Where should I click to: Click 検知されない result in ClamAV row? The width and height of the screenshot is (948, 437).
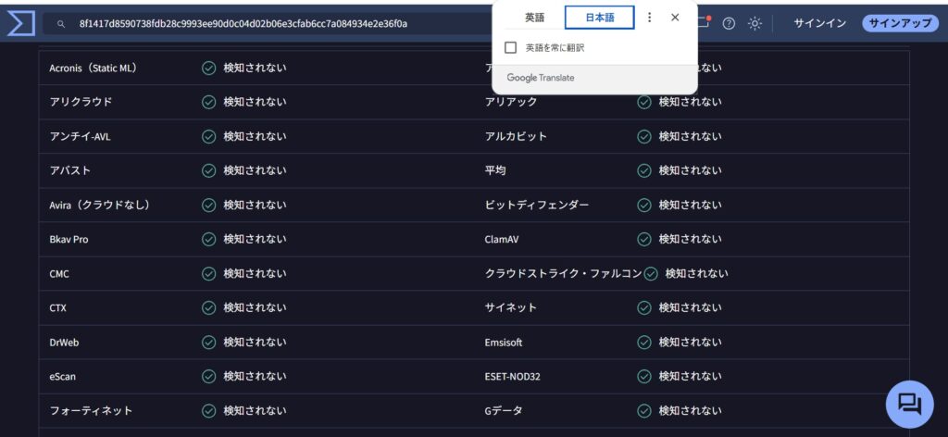pyautogui.click(x=690, y=240)
